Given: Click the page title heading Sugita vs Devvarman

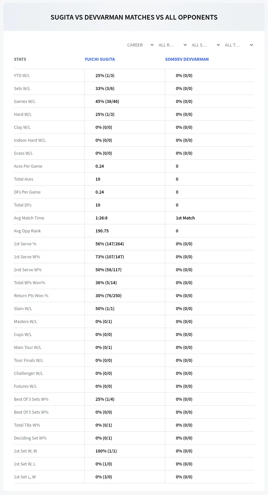Looking at the screenshot, I should (x=134, y=17).
